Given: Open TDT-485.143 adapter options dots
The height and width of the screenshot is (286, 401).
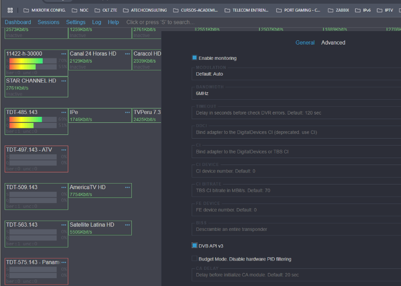Looking at the screenshot, I should coord(64,112).
